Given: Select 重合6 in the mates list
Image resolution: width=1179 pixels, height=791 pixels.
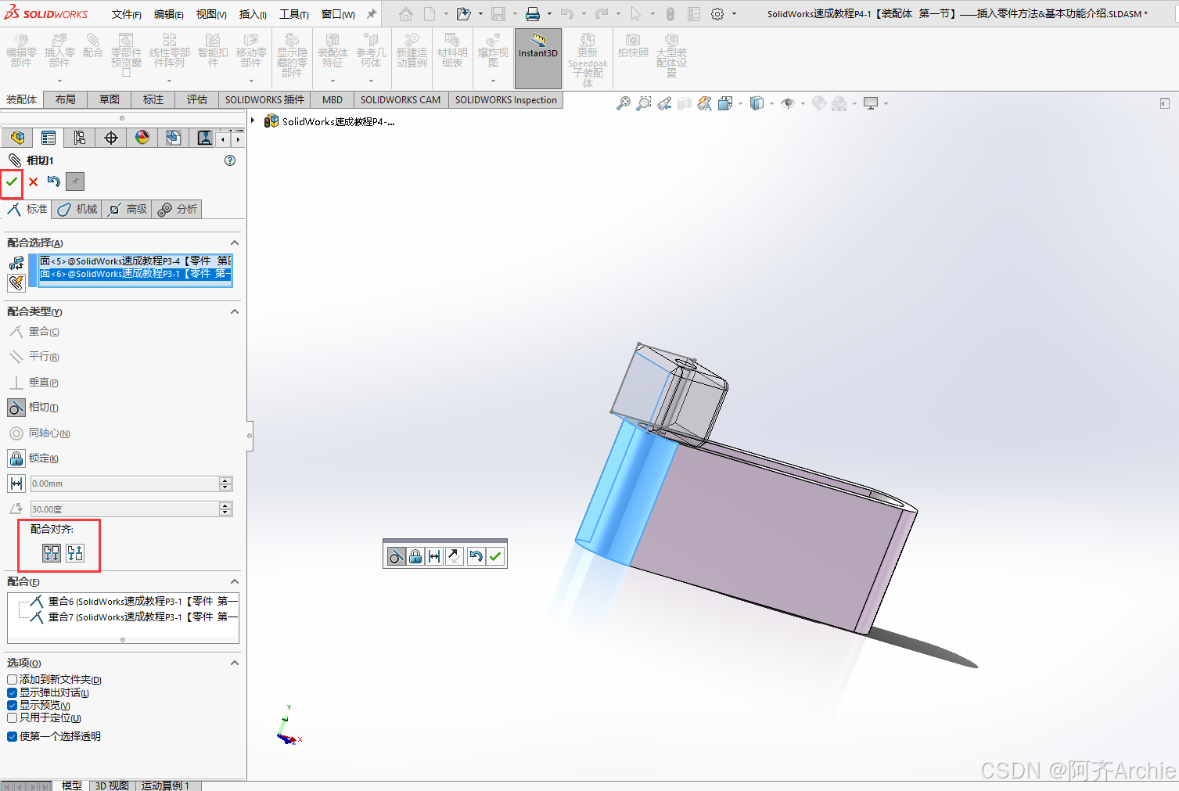Looking at the screenshot, I should pyautogui.click(x=133, y=601).
